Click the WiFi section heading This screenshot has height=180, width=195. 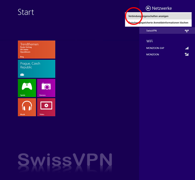(x=149, y=41)
